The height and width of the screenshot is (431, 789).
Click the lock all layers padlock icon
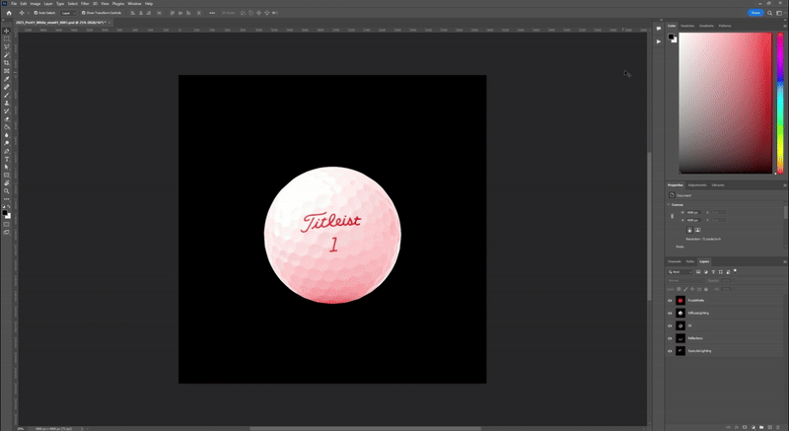pyautogui.click(x=706, y=289)
